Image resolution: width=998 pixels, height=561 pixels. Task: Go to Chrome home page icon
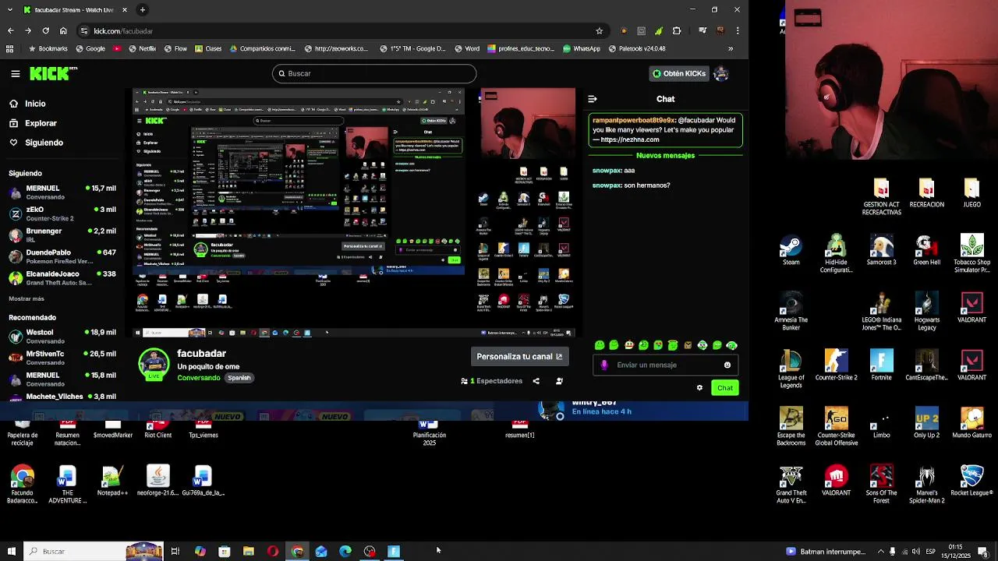coord(63,31)
